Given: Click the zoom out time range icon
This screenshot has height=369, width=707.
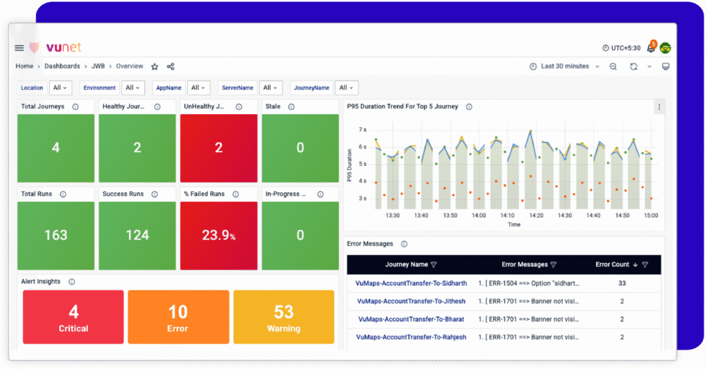Looking at the screenshot, I should pyautogui.click(x=613, y=66).
